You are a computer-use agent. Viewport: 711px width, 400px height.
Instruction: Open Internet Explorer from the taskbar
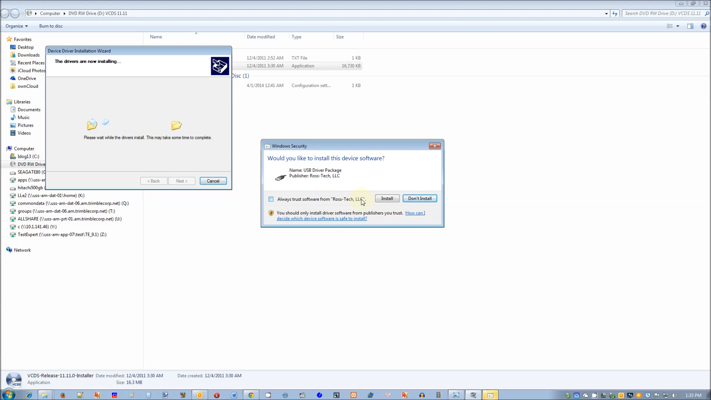coord(29,395)
